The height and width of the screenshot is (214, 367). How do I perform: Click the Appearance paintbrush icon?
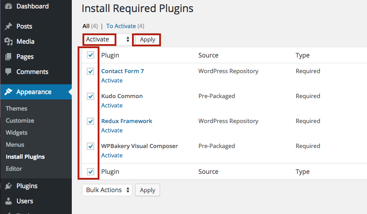pos(8,92)
